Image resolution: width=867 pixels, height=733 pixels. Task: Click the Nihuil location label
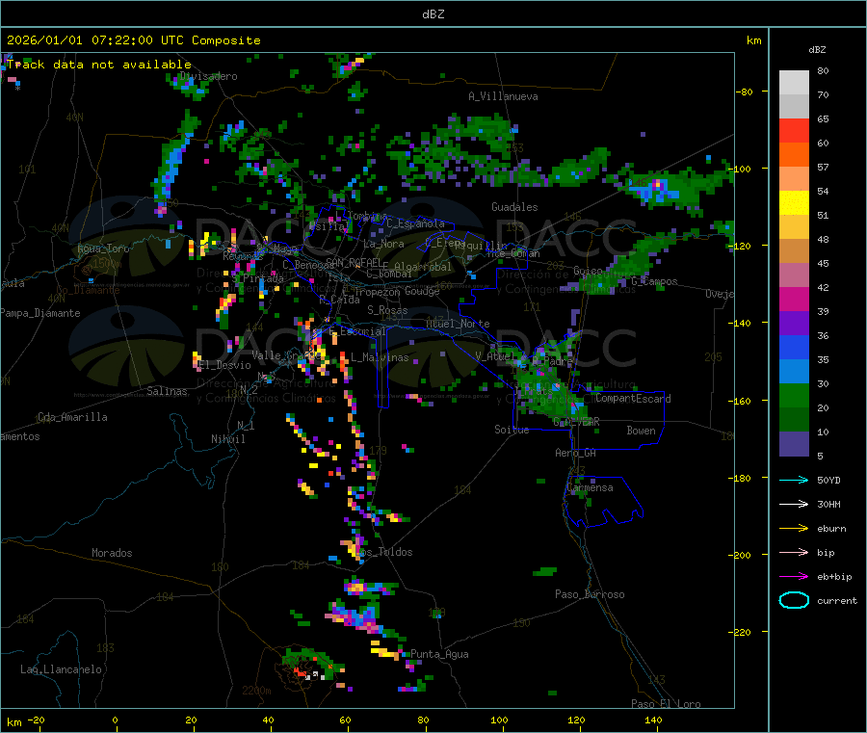(x=227, y=439)
